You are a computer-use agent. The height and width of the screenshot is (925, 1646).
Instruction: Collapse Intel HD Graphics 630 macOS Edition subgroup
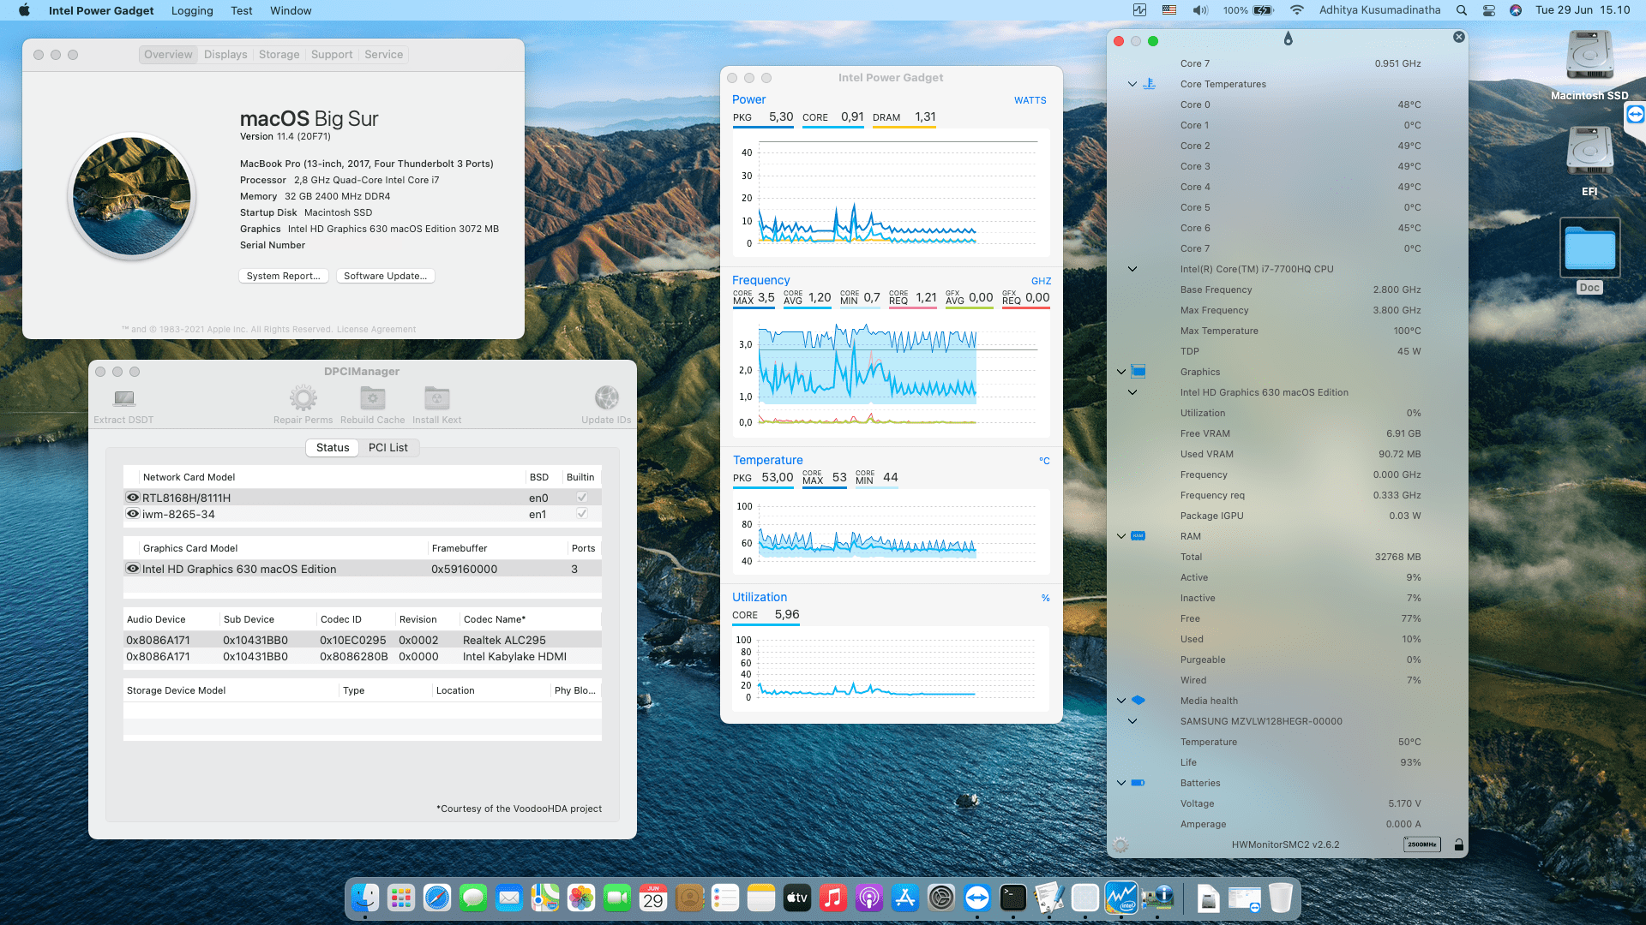1132,392
